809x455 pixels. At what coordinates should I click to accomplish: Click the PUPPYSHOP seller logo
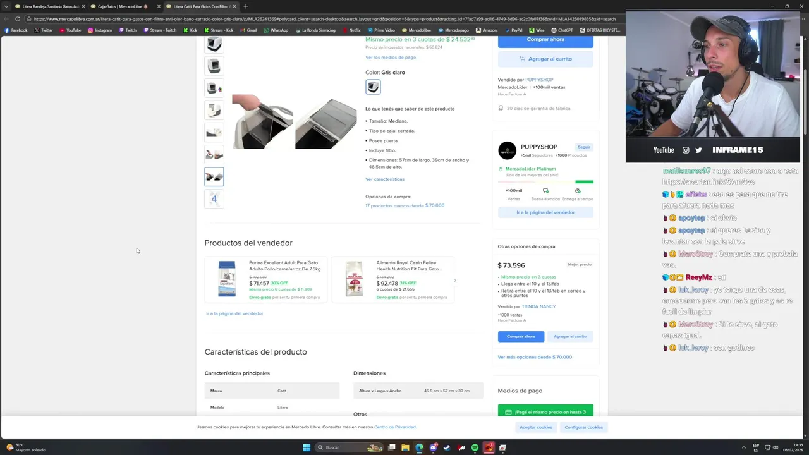507,151
